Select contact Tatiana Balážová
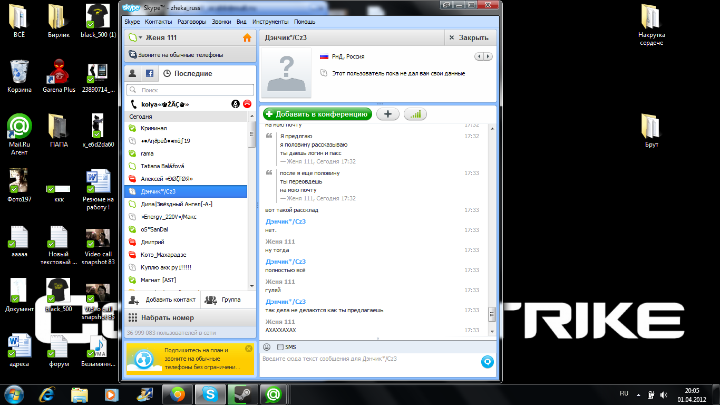 click(186, 166)
